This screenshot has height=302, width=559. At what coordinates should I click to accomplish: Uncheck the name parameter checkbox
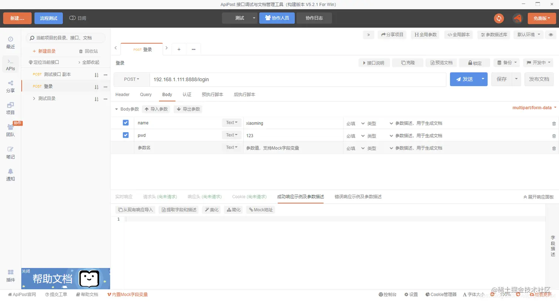click(126, 123)
